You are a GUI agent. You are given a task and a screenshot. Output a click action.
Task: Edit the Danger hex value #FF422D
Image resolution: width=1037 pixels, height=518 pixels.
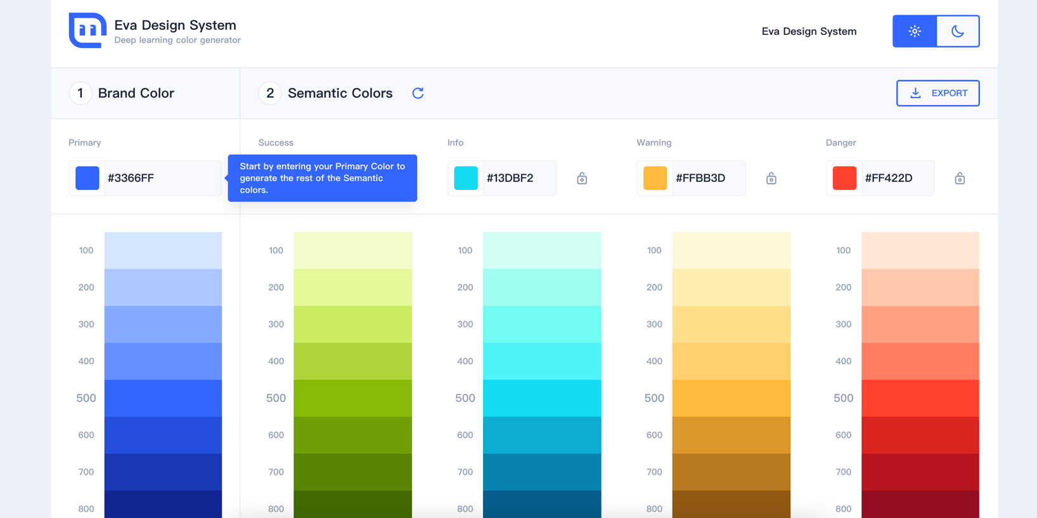(897, 178)
